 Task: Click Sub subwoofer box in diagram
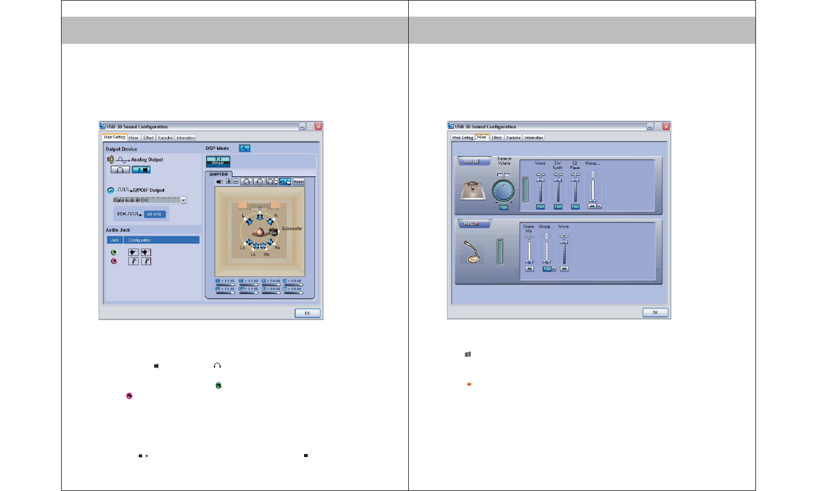273,233
